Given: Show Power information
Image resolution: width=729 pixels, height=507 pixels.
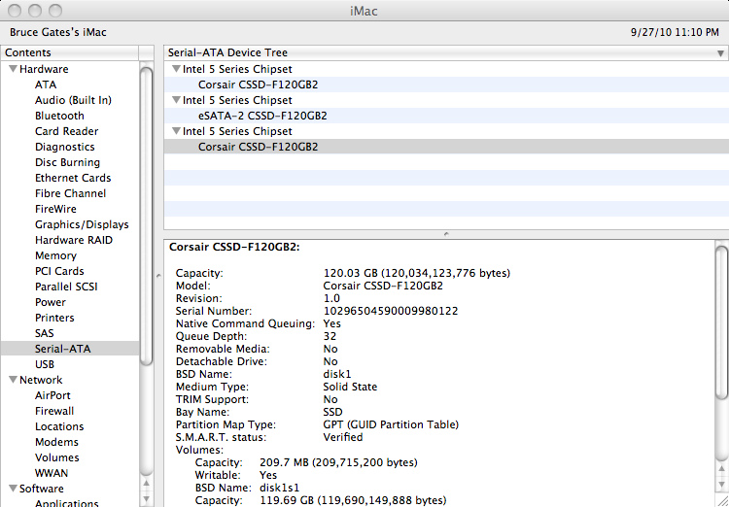Looking at the screenshot, I should (x=51, y=302).
